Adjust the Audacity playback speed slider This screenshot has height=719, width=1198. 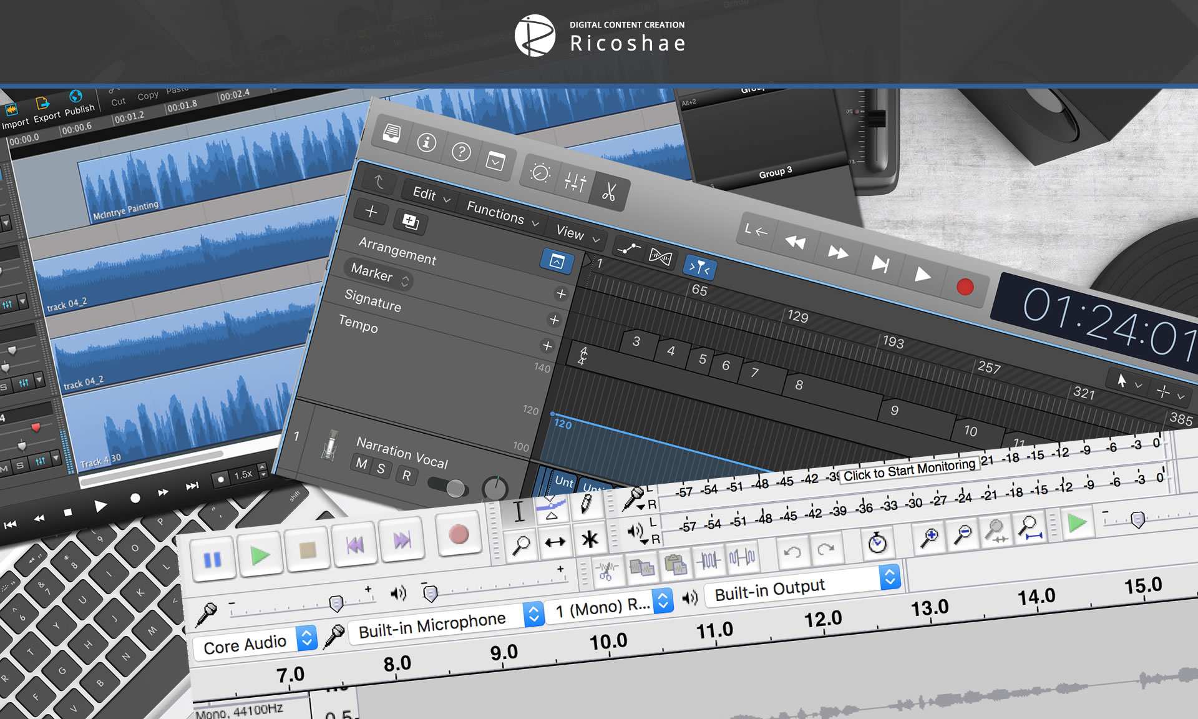tap(1137, 519)
